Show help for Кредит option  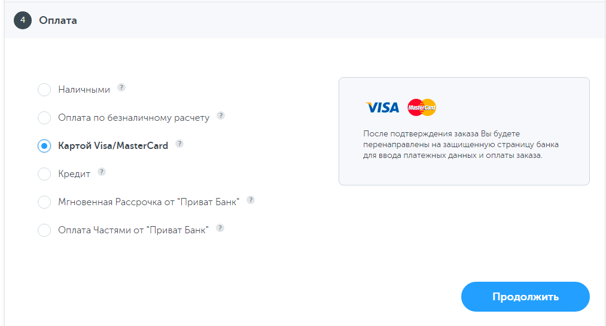pyautogui.click(x=102, y=172)
